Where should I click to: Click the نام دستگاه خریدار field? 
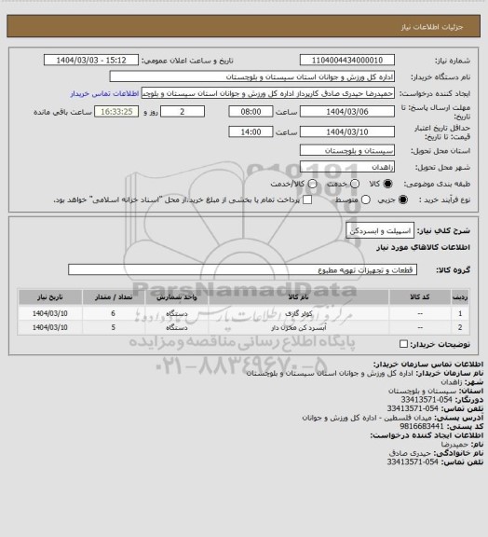(x=251, y=76)
